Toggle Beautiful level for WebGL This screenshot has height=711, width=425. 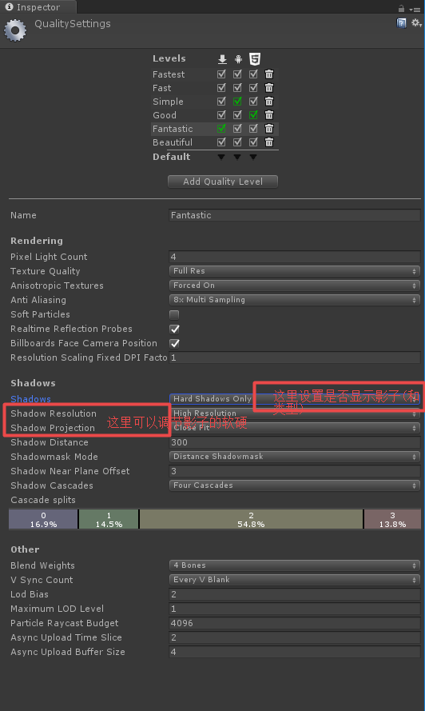[253, 142]
